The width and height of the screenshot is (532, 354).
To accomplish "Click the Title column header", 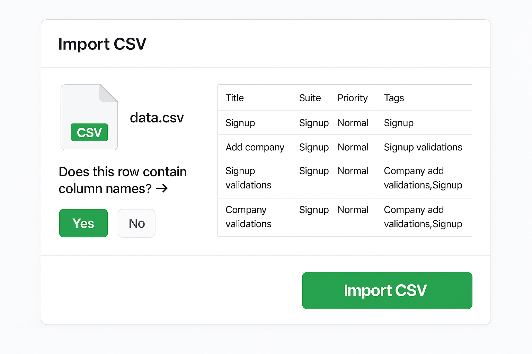I will (x=235, y=98).
